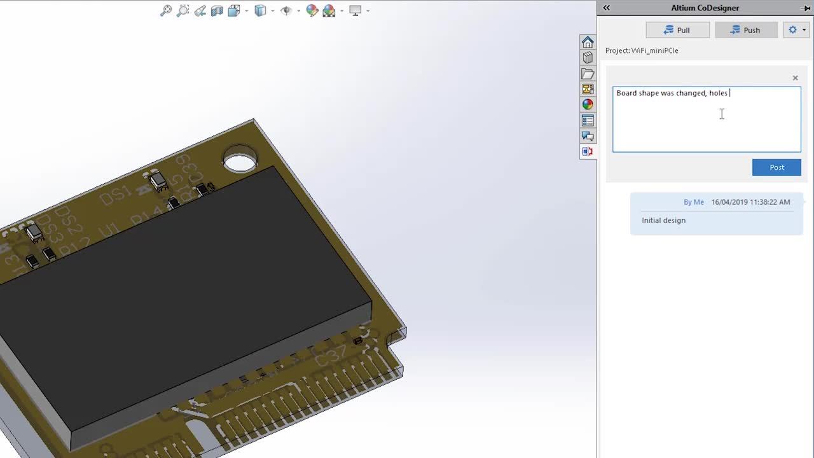Screen dimensions: 814x458
Task: Open the Design Library task pane tab
Action: pyautogui.click(x=588, y=58)
